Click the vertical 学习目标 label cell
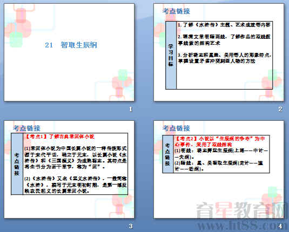 click(171, 55)
